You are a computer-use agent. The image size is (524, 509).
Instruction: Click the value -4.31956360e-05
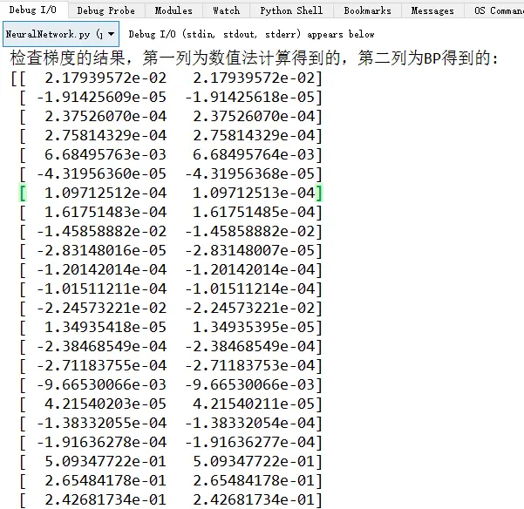click(x=101, y=173)
